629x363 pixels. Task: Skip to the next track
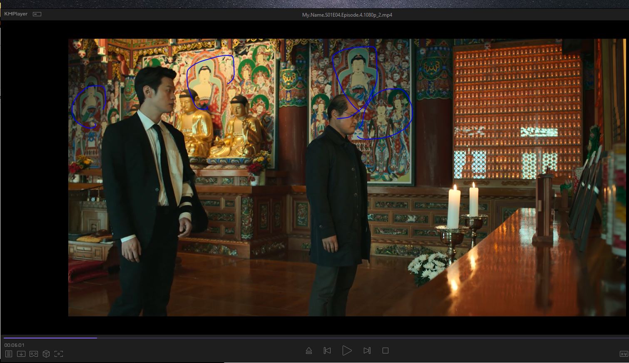[367, 351]
